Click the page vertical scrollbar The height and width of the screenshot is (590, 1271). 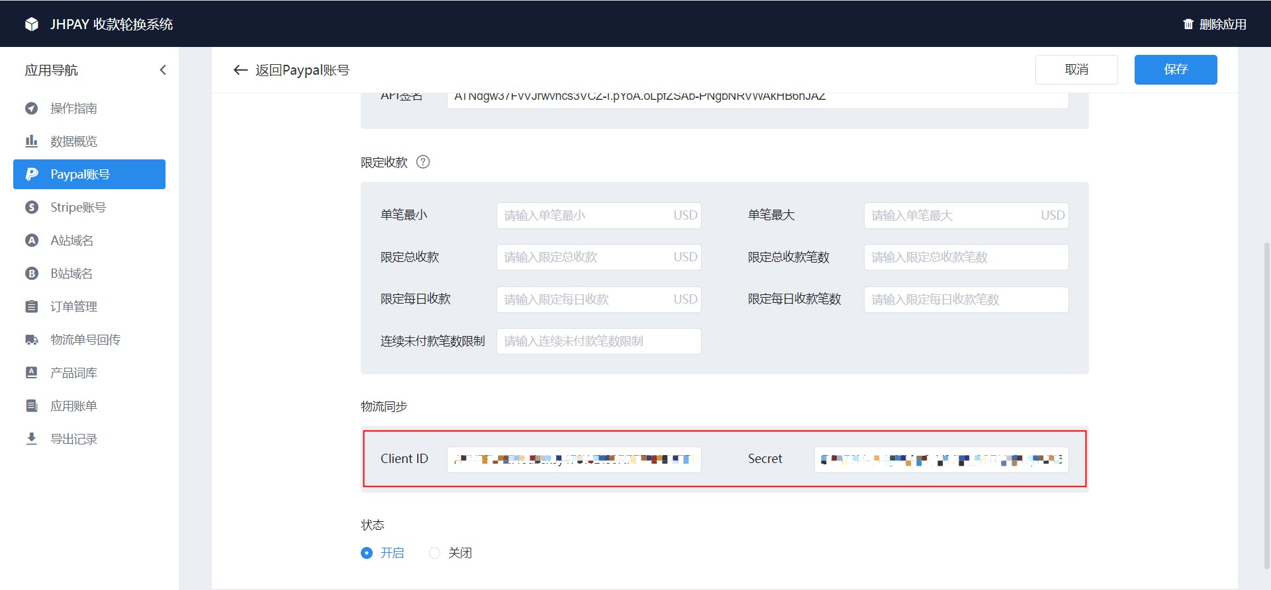pyautogui.click(x=1267, y=405)
